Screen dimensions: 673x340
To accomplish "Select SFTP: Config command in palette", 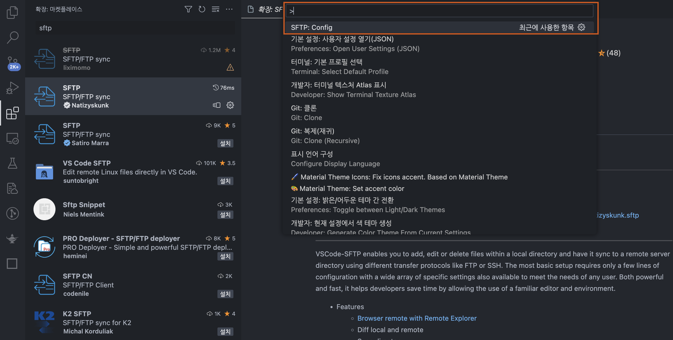I will coord(311,27).
